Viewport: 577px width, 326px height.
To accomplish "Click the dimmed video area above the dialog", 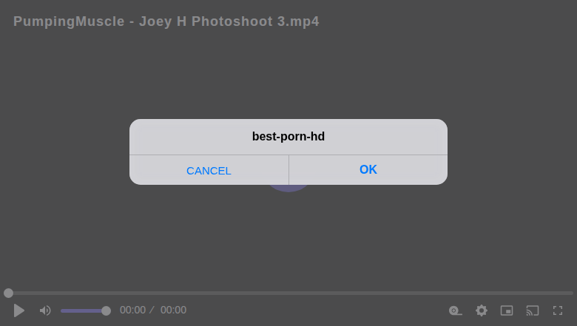I will pyautogui.click(x=288, y=74).
